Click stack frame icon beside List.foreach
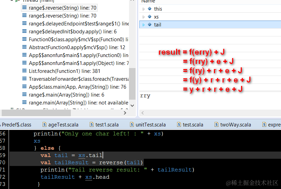This screenshot has width=281, height=189. coord(24,71)
